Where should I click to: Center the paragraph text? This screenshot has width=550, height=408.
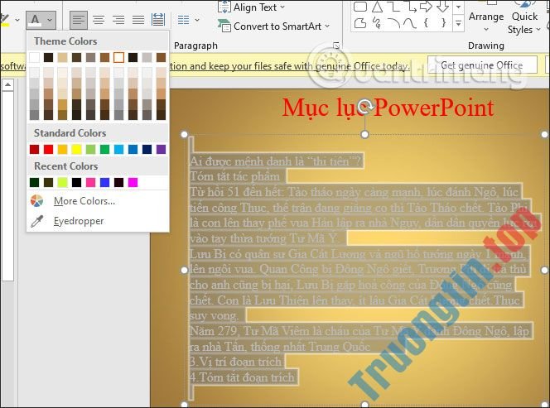pyautogui.click(x=99, y=20)
